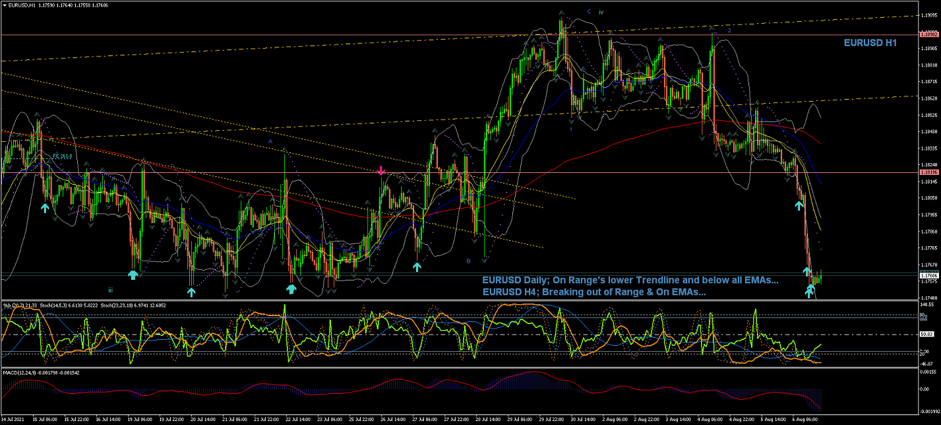Click the large cyan arrow near 22 Jul 14:00
This screenshot has height=425, width=941.
[291, 288]
